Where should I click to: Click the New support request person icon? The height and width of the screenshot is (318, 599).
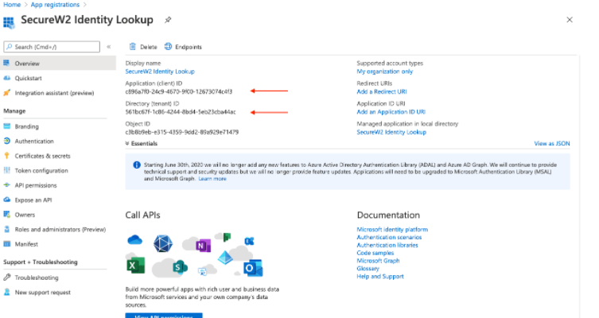click(x=6, y=292)
